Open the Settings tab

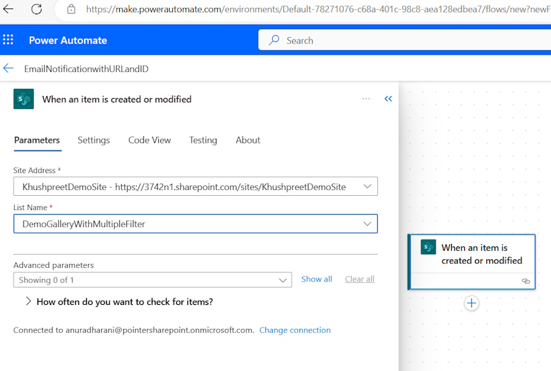93,140
